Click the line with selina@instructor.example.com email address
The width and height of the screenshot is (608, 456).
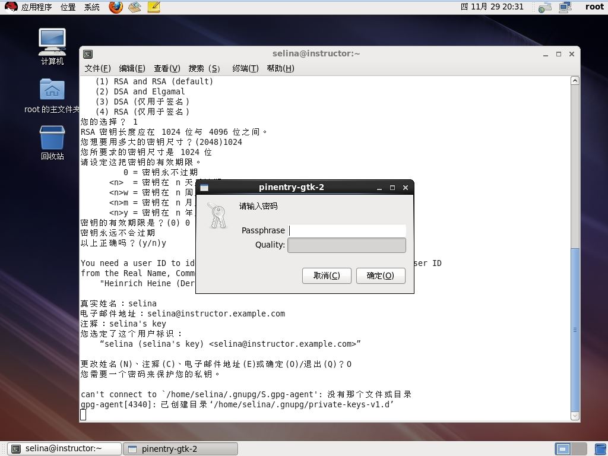[183, 313]
